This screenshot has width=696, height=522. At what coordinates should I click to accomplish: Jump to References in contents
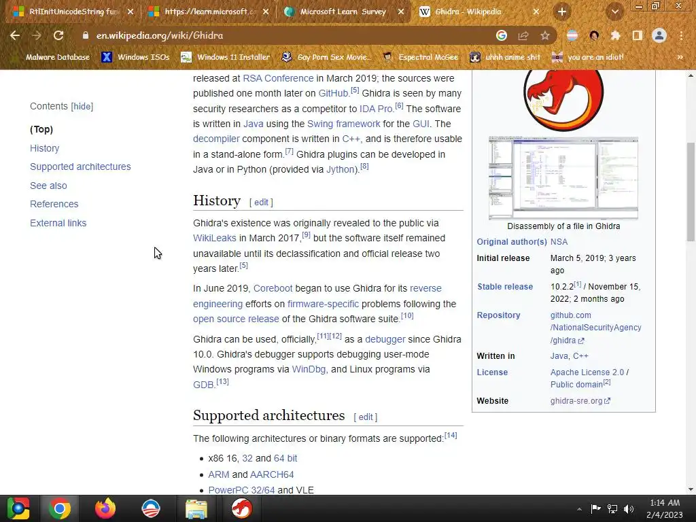(x=54, y=204)
